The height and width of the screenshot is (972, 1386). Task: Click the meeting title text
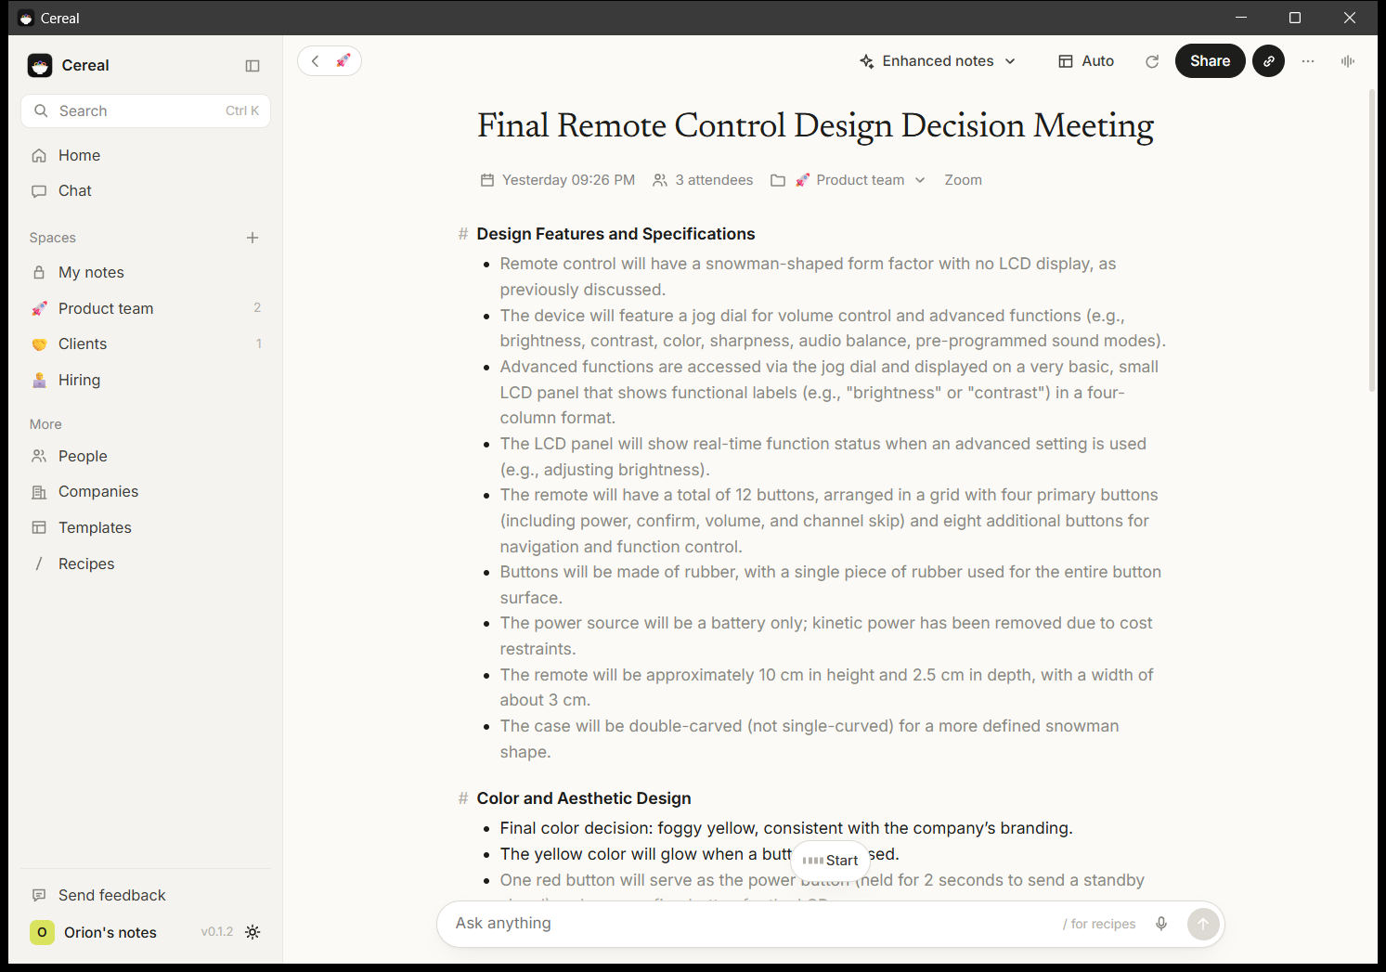tap(815, 125)
